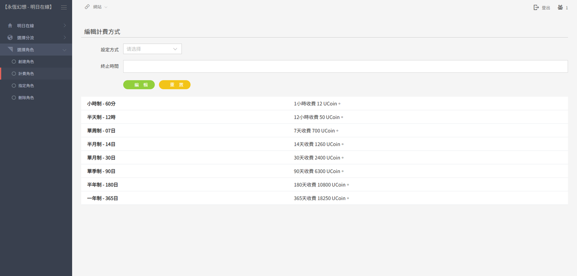Select the 刪除角色 circle bullet
The image size is (577, 276).
coord(14,98)
